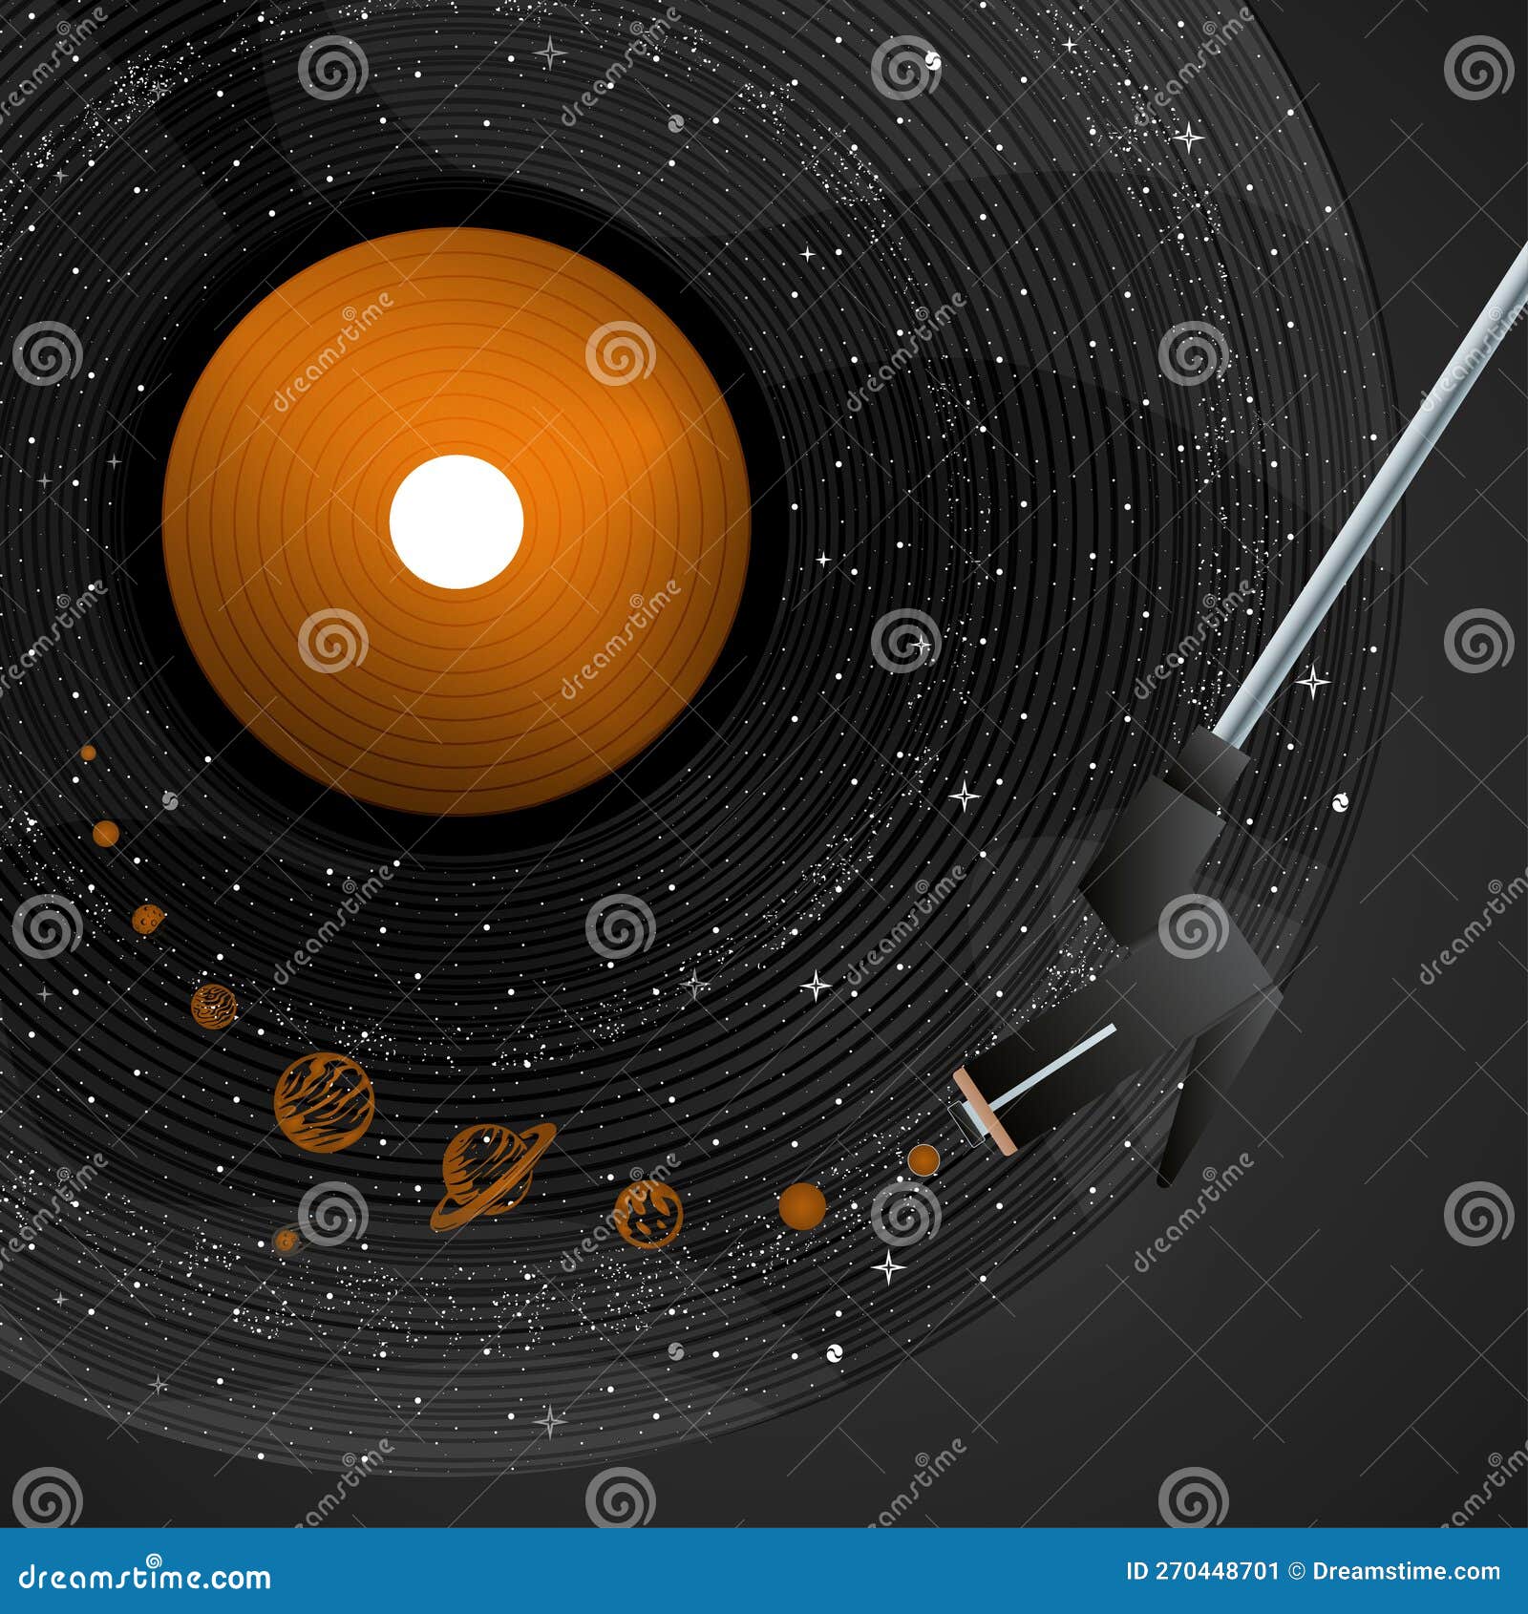Viewport: 1528px width, 1614px height.
Task: Select the smallest planet near the left edge
Action: [86, 752]
